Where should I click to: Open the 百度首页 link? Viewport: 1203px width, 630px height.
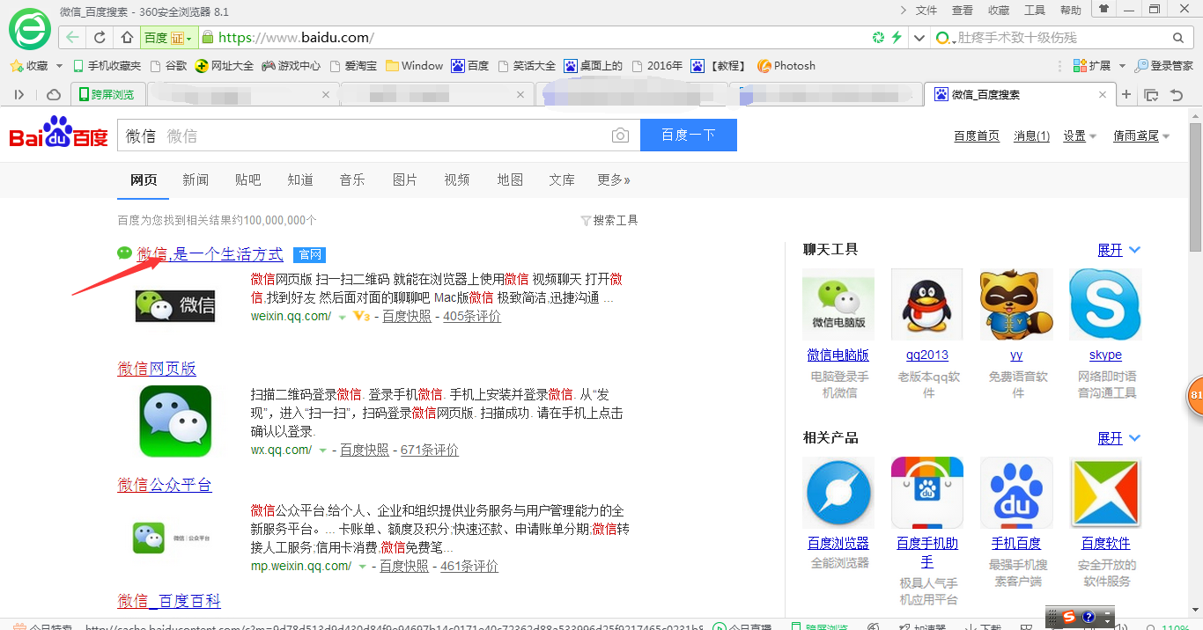977,136
